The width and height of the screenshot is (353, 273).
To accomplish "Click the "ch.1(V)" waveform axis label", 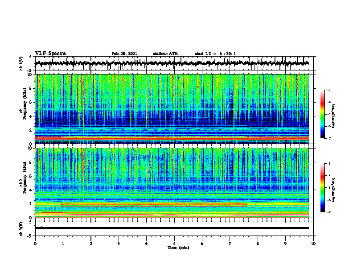I will 21,63.
